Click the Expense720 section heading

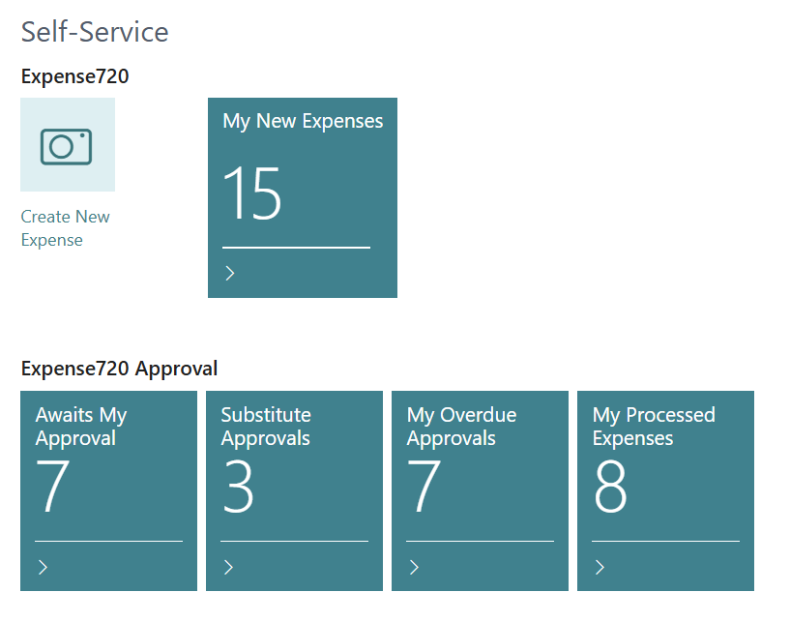(75, 76)
